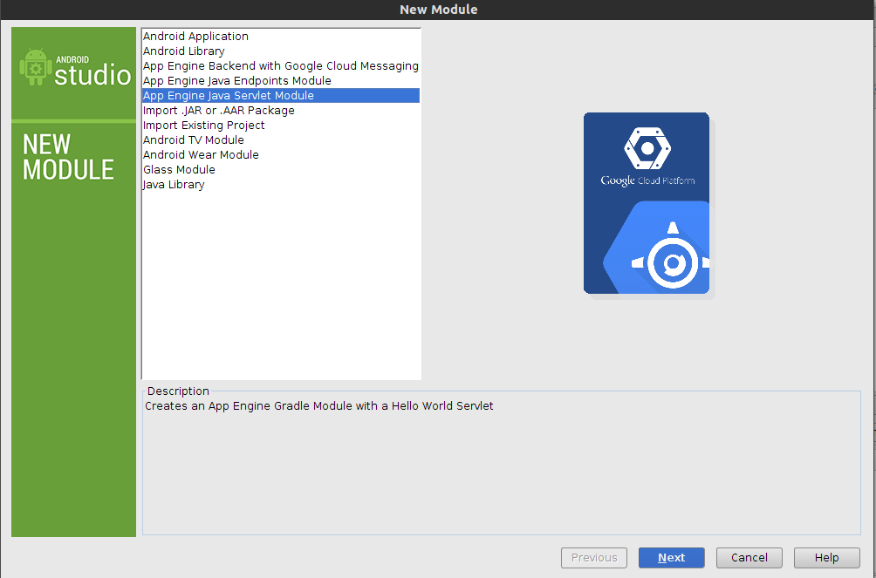Pick Import .JAR or .AAR Package
876x578 pixels.
[x=281, y=111]
